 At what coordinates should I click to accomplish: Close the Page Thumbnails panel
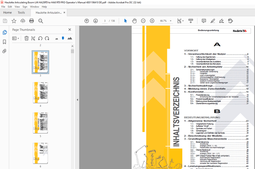tap(70, 30)
